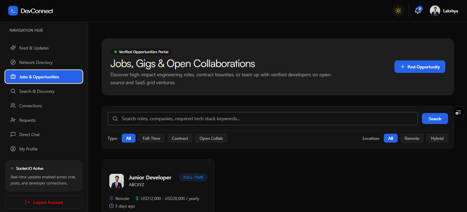Click magnifier icon beside Search & Discovery

13,91
